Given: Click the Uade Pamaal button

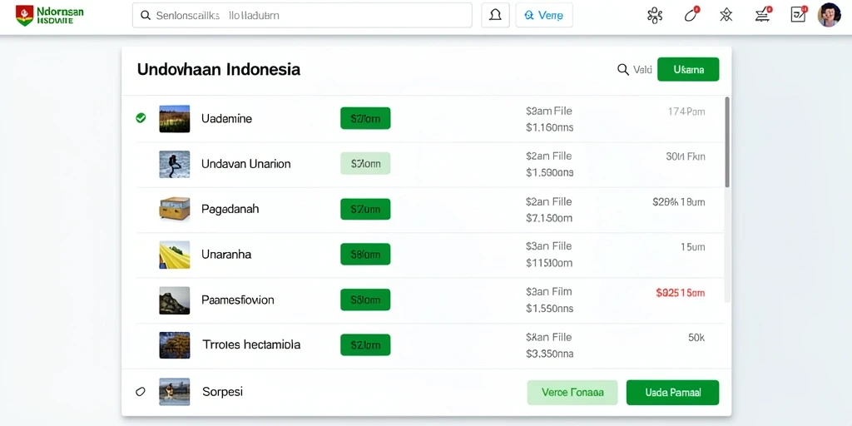Looking at the screenshot, I should coord(672,393).
